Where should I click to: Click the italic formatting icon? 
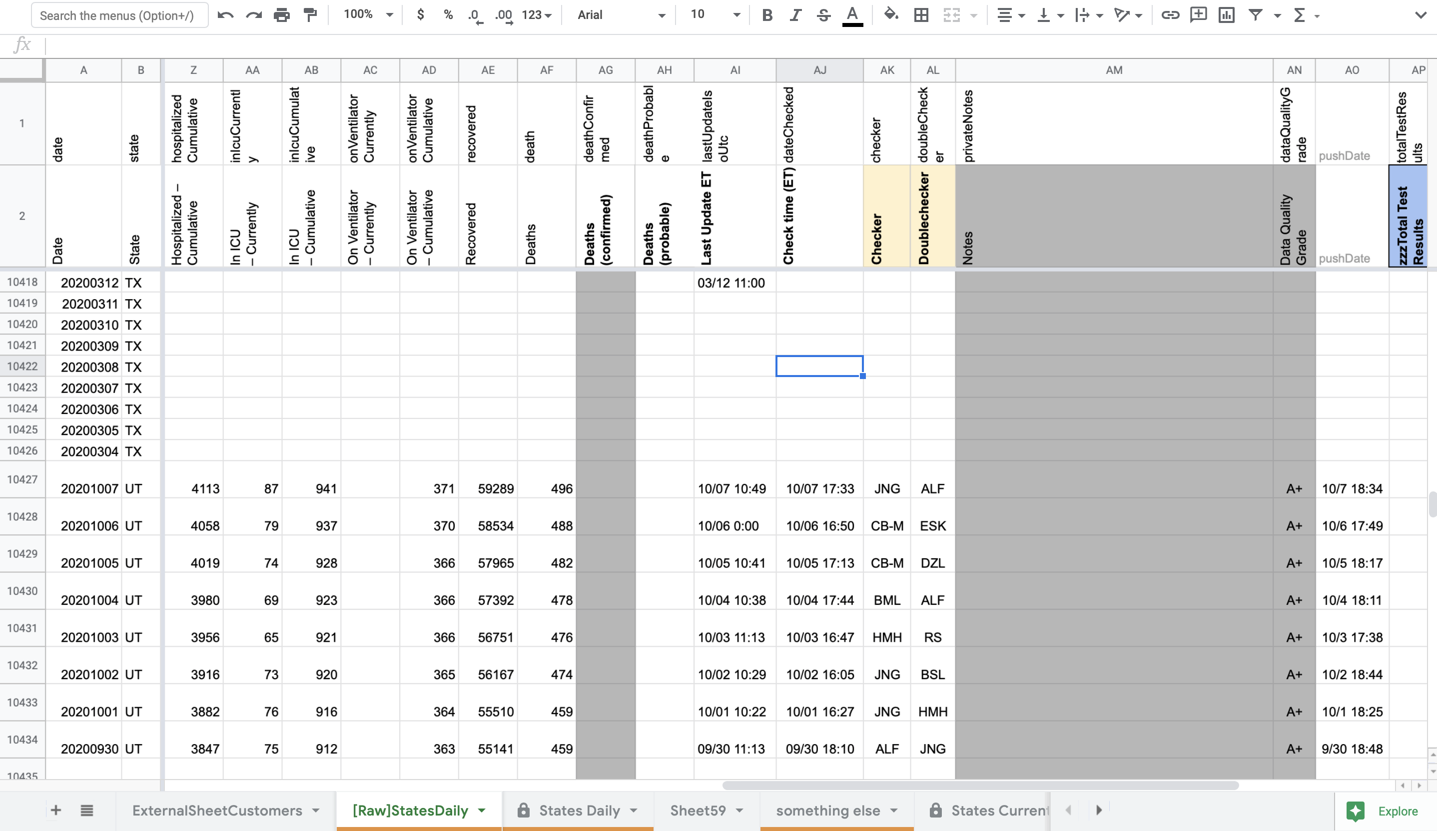[794, 15]
